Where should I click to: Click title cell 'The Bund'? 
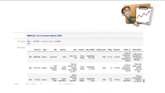tap(53, 57)
